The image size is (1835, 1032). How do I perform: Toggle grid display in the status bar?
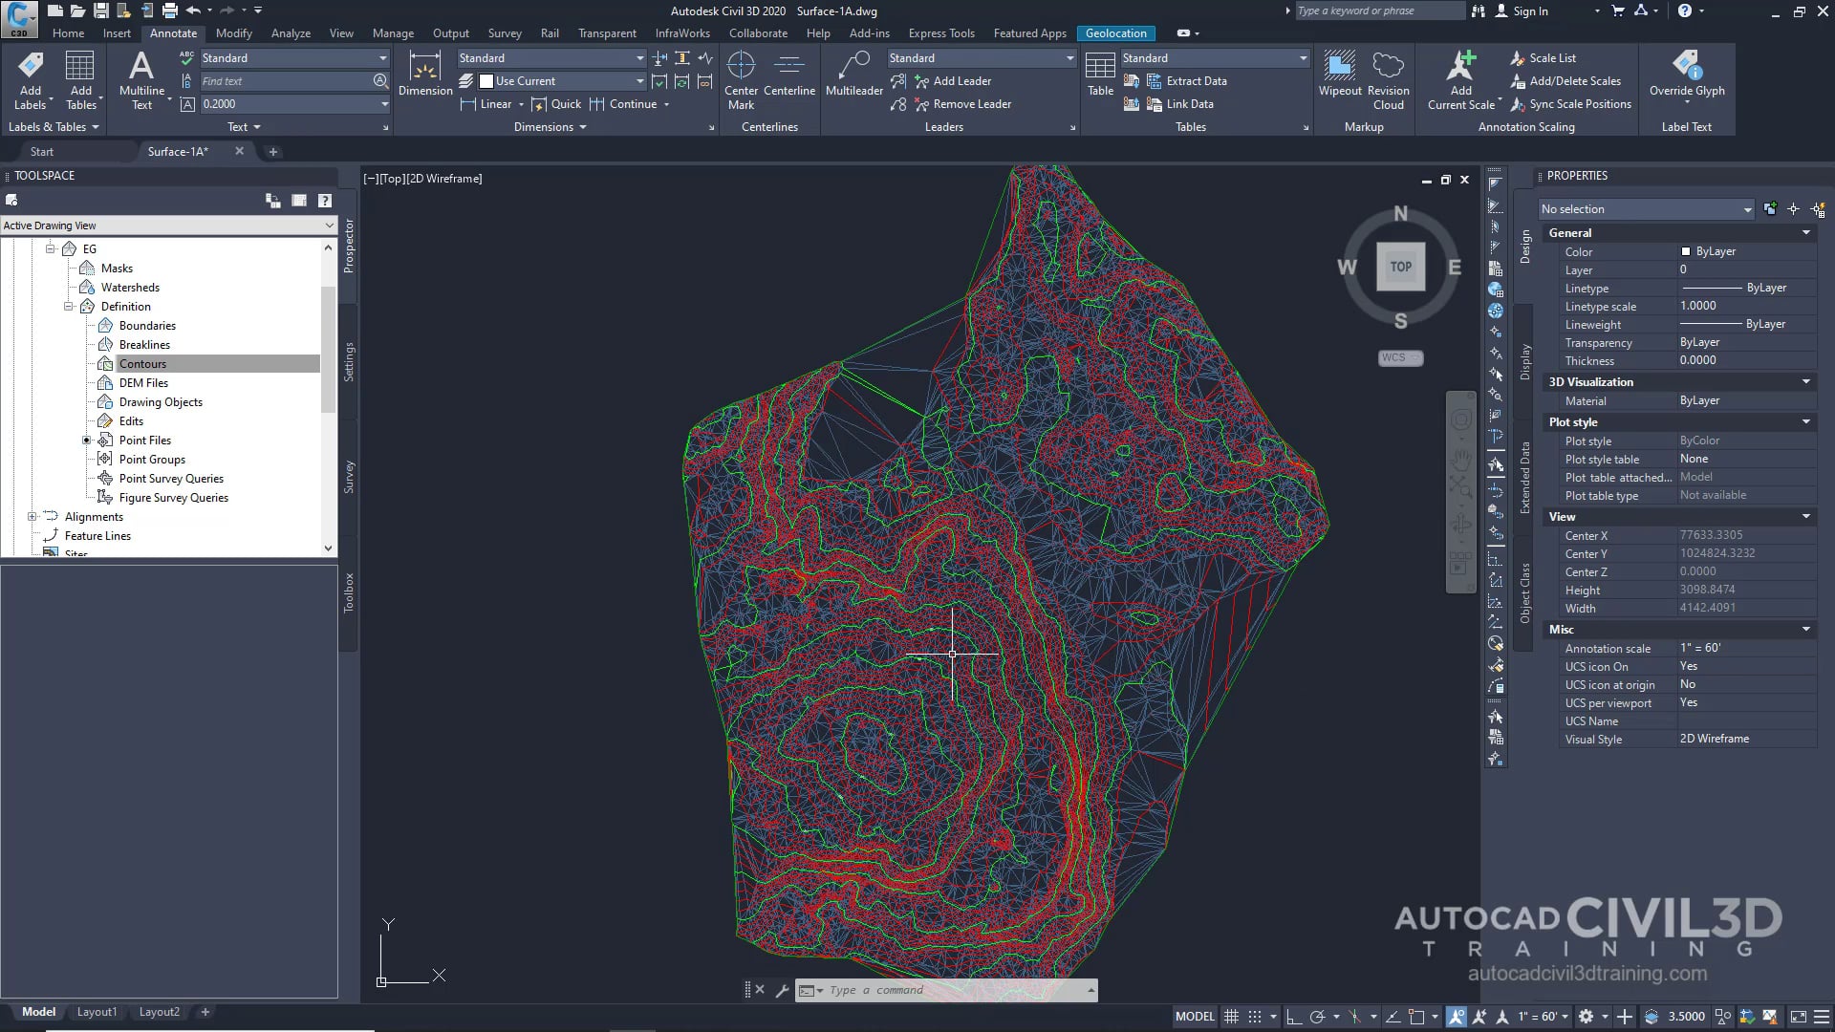pos(1232,1016)
